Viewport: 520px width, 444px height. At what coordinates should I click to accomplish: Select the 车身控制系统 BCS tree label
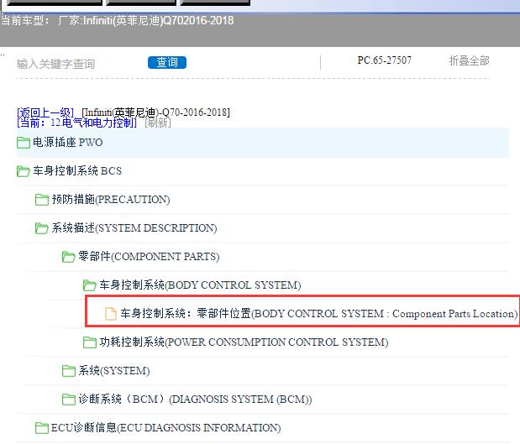[x=77, y=171]
